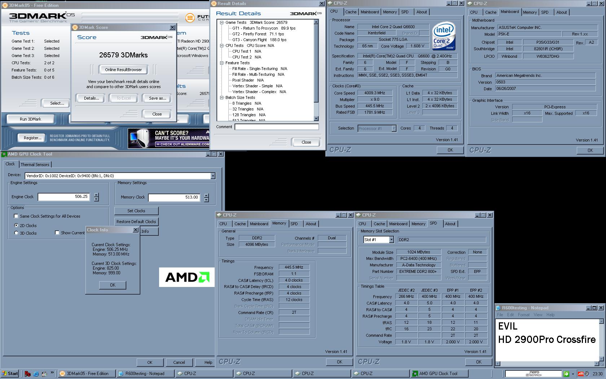The height and width of the screenshot is (379, 606).
Task: Click Cancel in GPU Clock Tool
Action: (x=179, y=362)
